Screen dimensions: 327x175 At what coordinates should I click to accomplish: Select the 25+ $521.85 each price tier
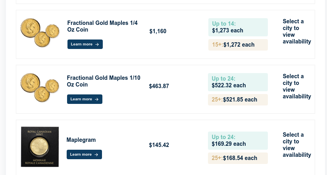pos(238,100)
